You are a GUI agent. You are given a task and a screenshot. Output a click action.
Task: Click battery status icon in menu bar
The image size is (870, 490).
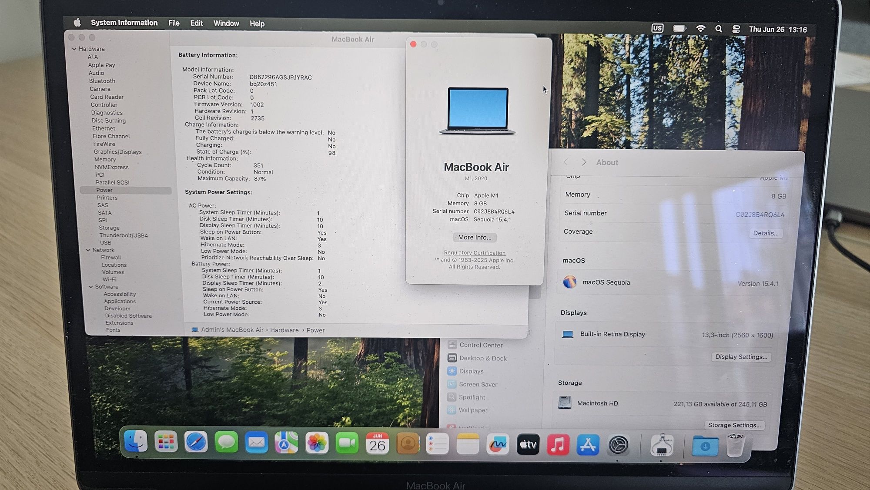click(679, 29)
